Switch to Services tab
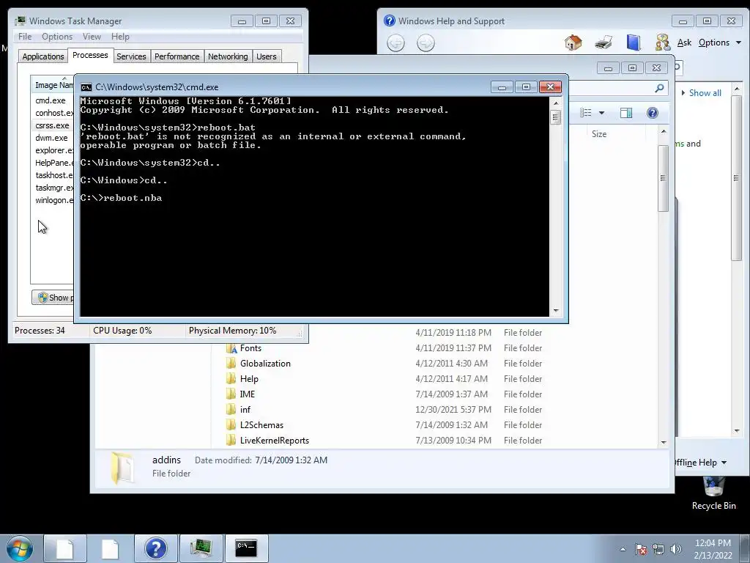This screenshot has width=750, height=563. (131, 56)
